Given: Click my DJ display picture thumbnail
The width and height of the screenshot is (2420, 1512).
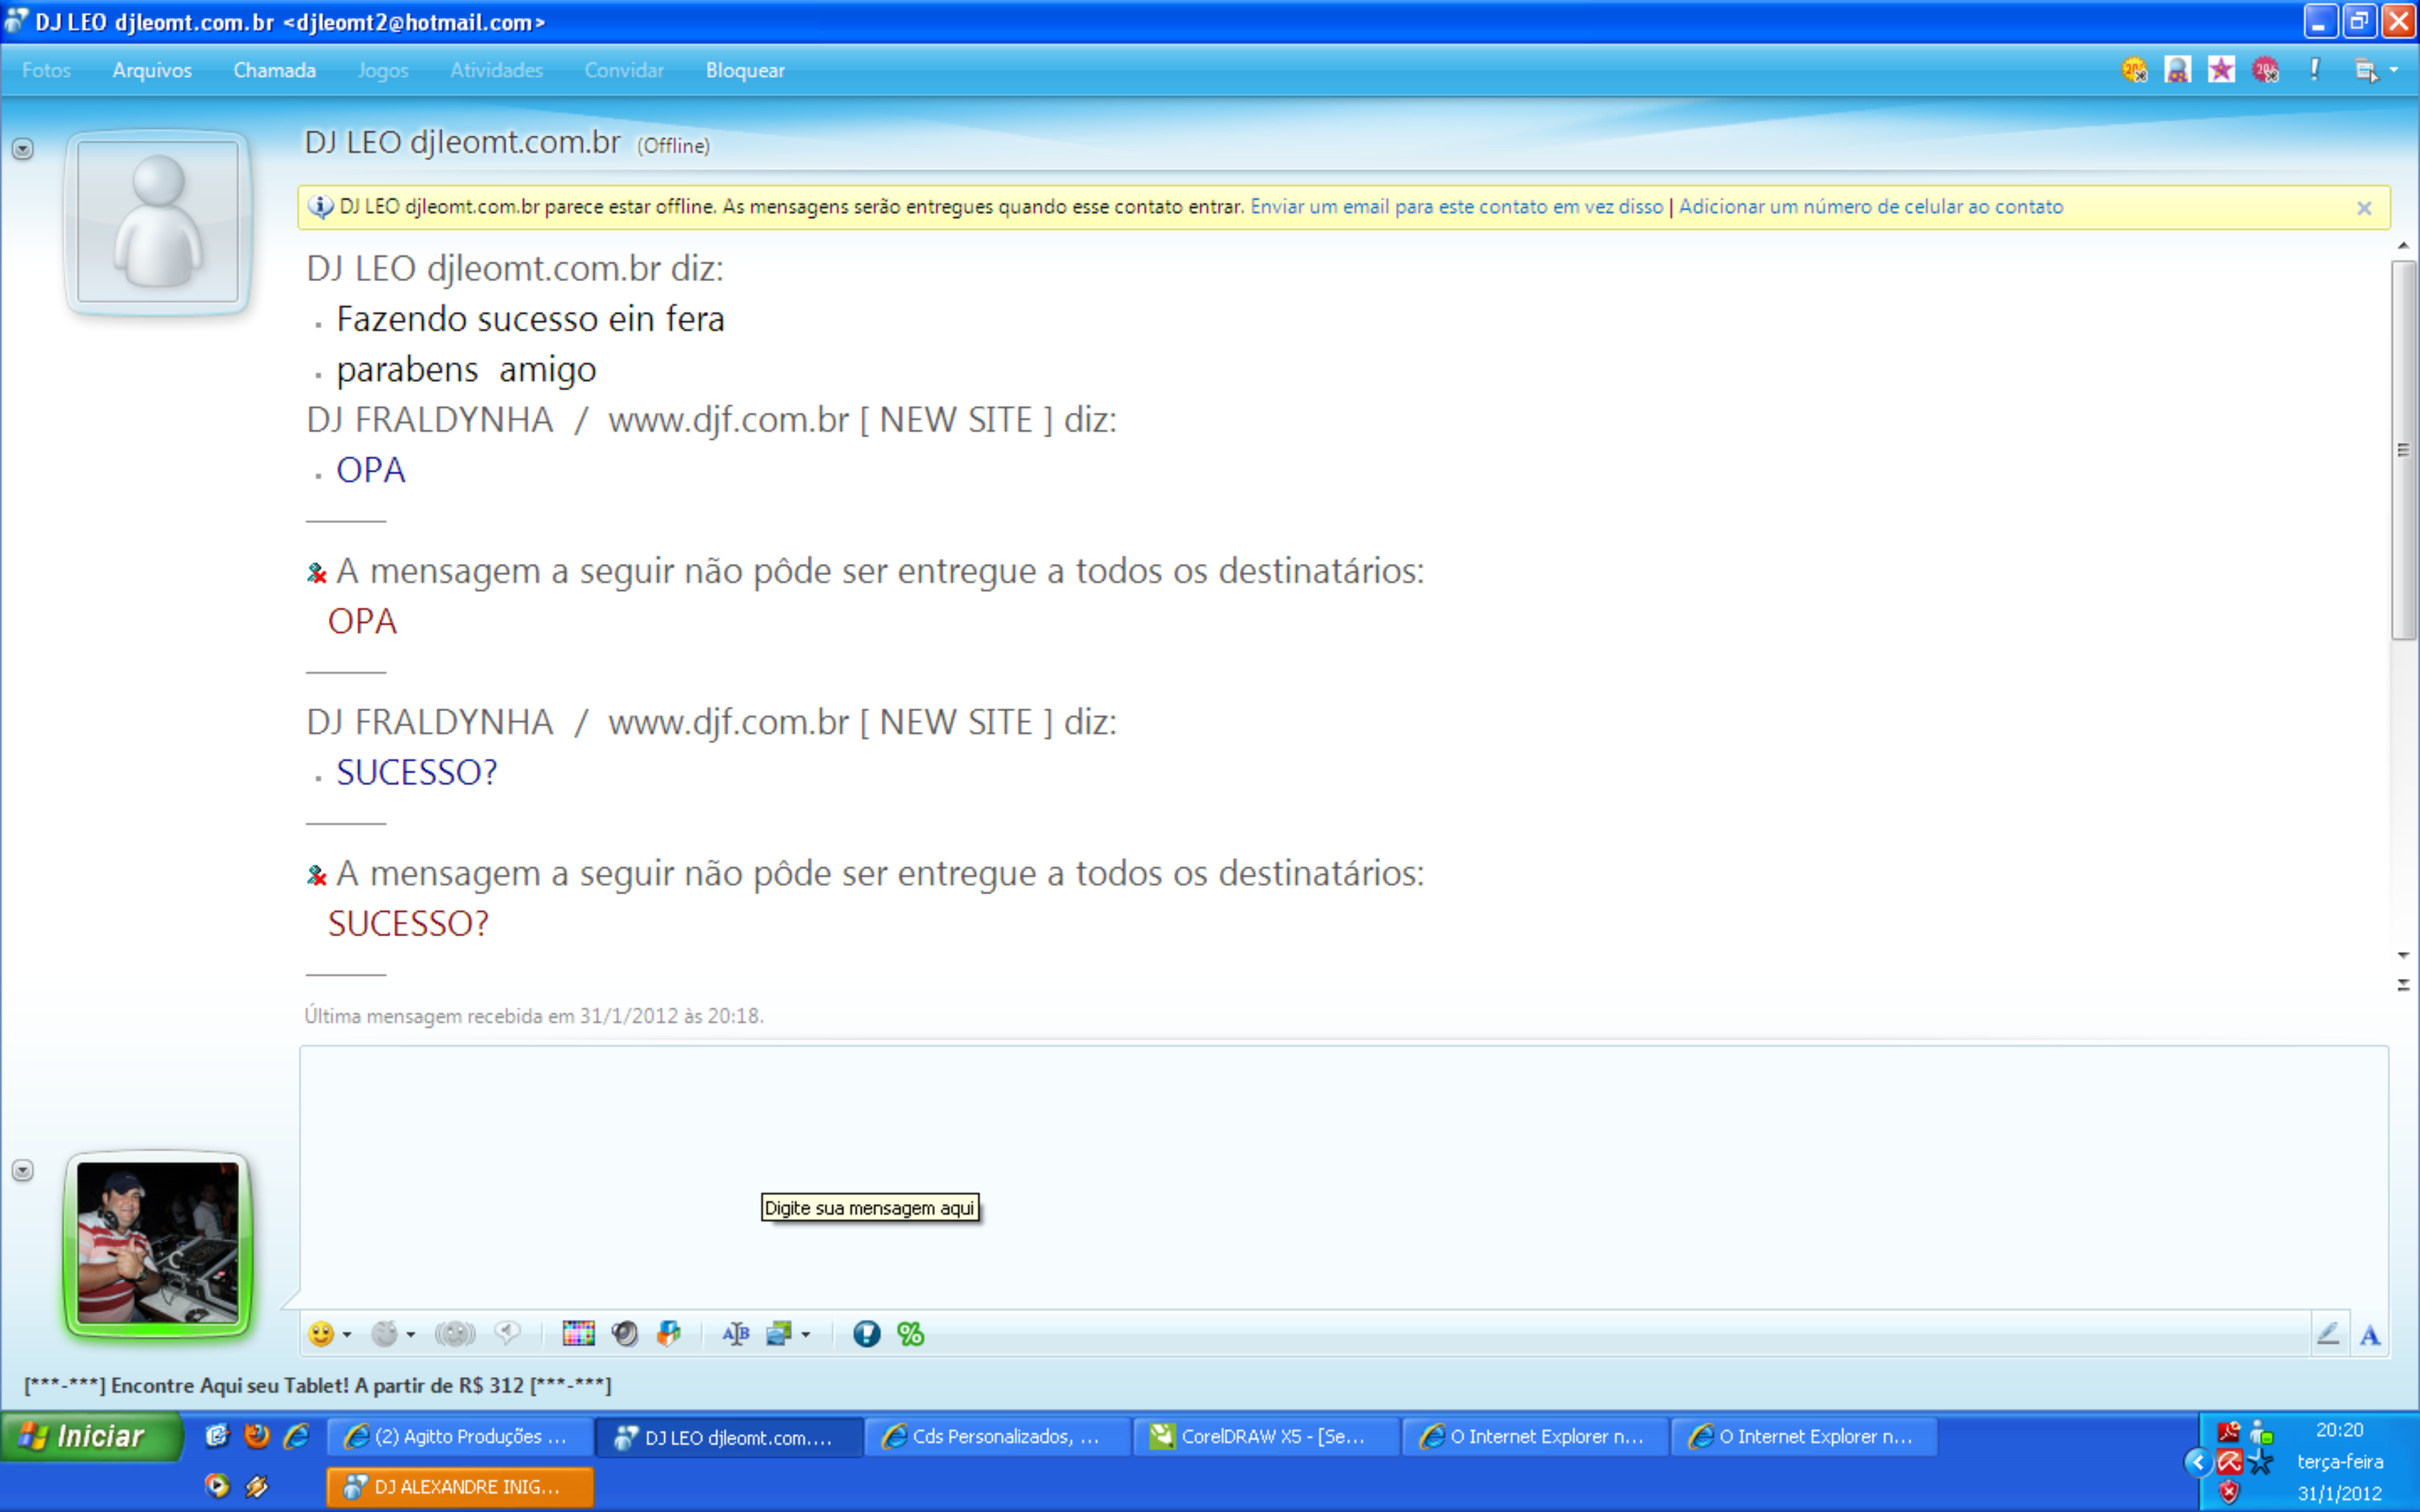Looking at the screenshot, I should (158, 1243).
